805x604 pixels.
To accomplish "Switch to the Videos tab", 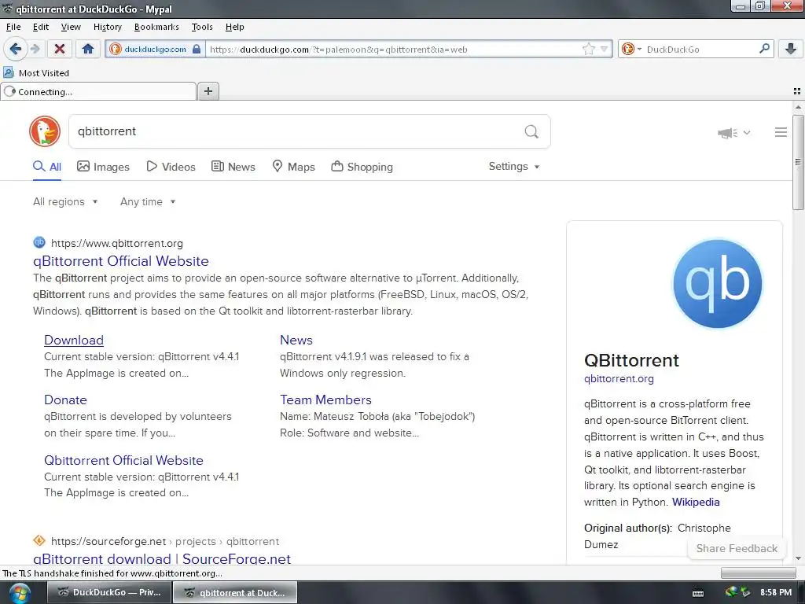I will tap(171, 167).
